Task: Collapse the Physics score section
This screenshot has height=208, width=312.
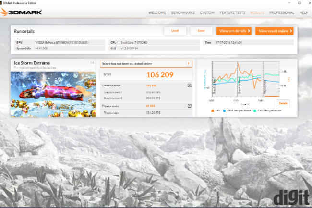Action: pos(190,106)
